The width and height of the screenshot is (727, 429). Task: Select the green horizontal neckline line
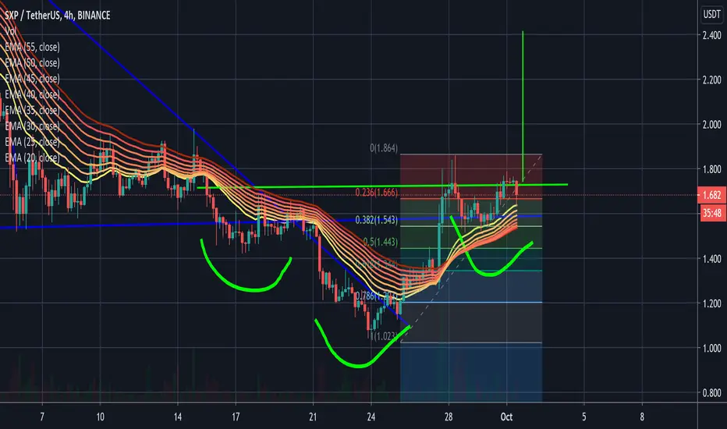pyautogui.click(x=382, y=186)
